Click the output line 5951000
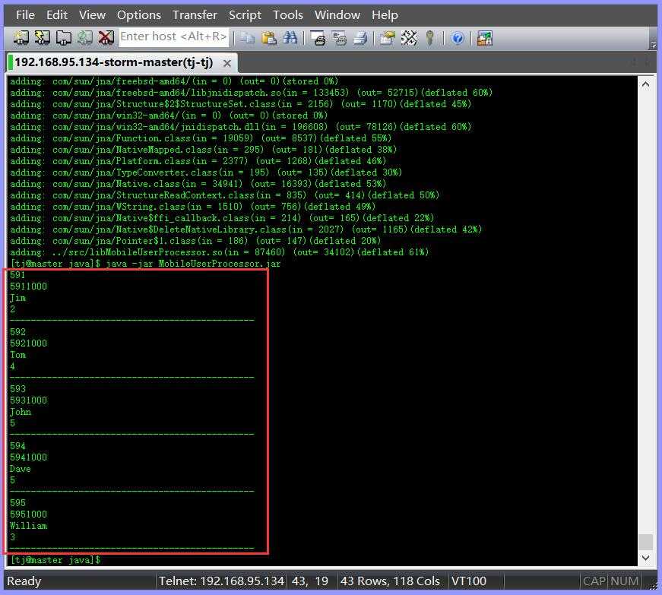Viewport: 662px width, 595px height. (x=28, y=514)
